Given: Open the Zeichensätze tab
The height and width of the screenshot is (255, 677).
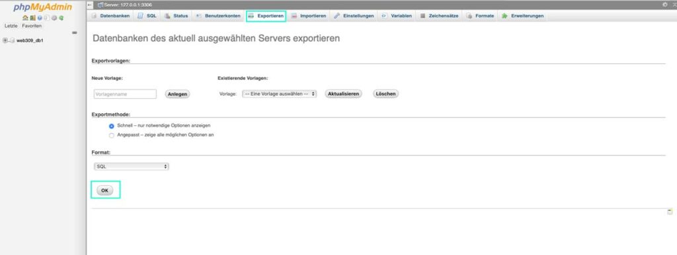Looking at the screenshot, I should (x=439, y=16).
